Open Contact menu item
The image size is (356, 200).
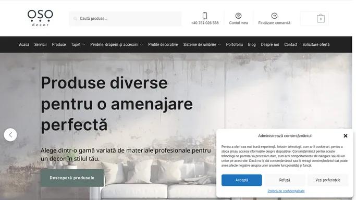(291, 44)
